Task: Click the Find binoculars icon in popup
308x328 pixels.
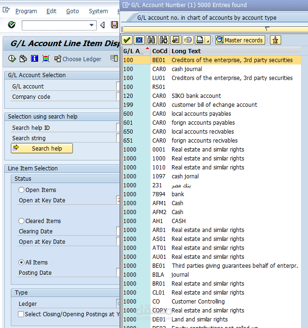Action: coord(151,40)
